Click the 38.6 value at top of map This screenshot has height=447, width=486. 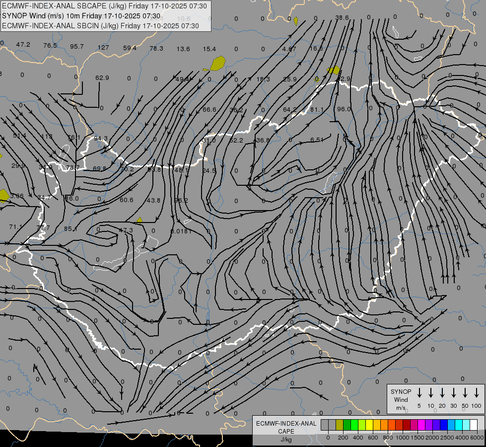(x=342, y=18)
